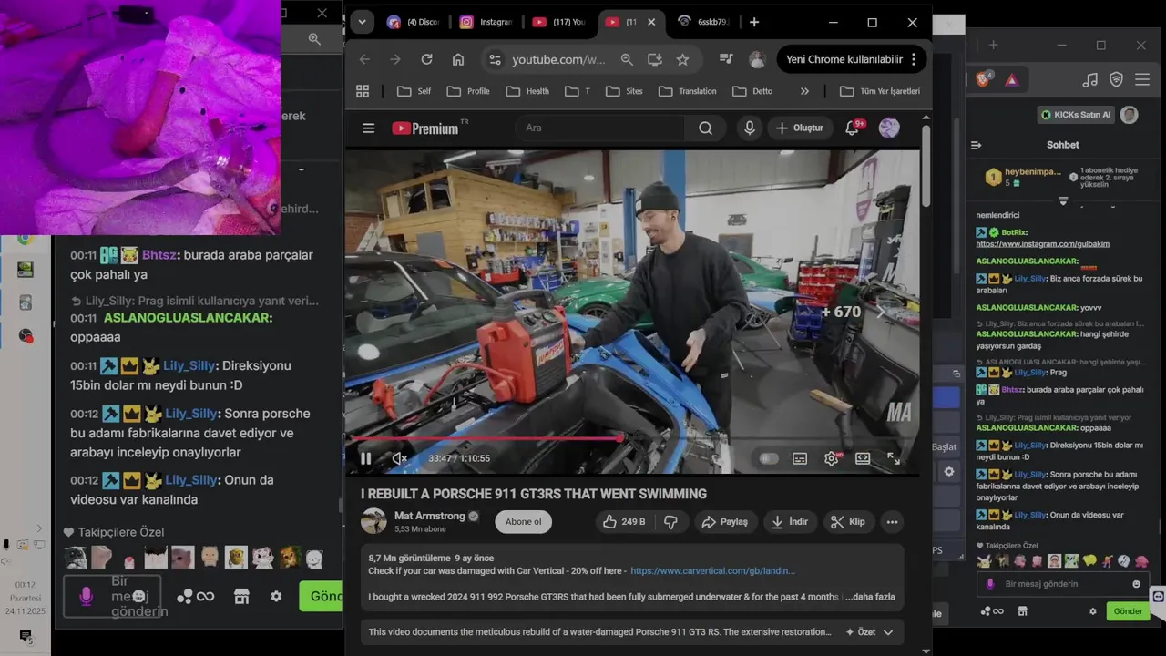Show more bookmarks with double chevron

pos(804,91)
